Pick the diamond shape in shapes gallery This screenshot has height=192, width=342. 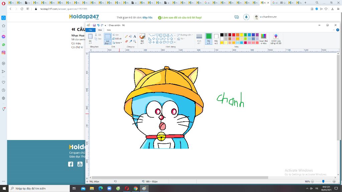(x=154, y=39)
